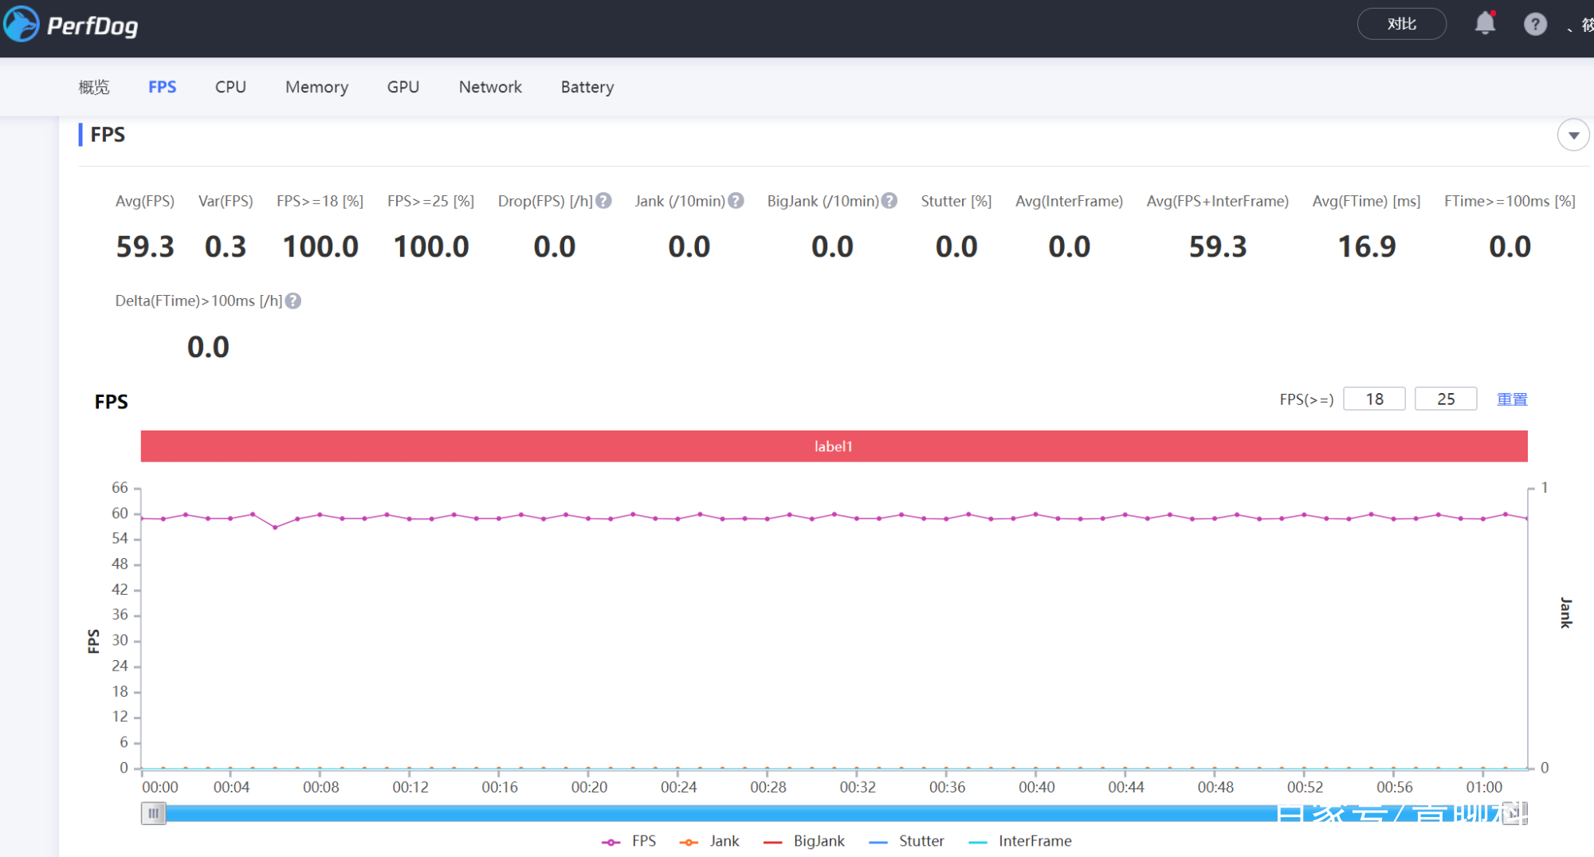Viewport: 1594px width, 857px height.
Task: Click the second FPS threshold field 25
Action: coord(1446,399)
